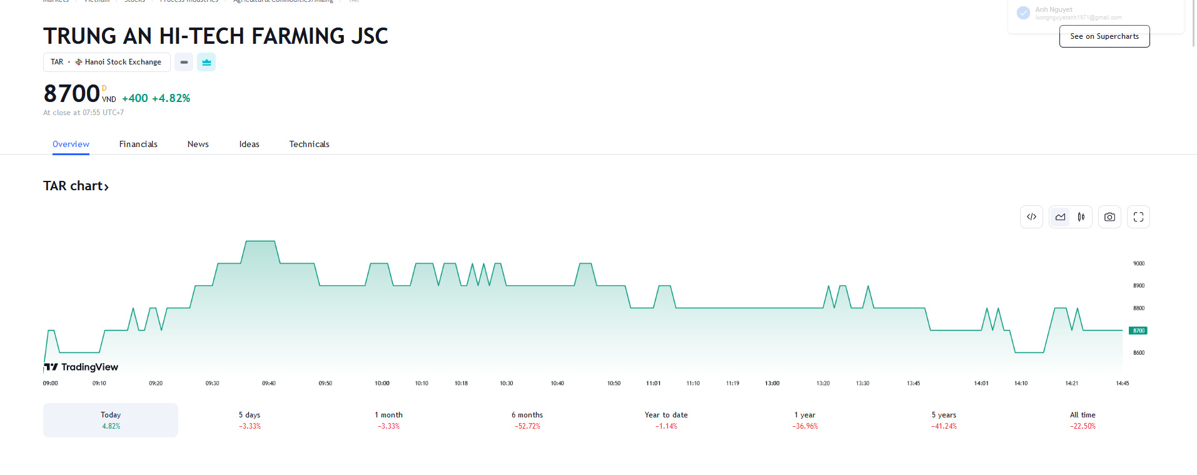Click the Hanoi Stock Exchange logo icon
This screenshot has width=1197, height=475.
pyautogui.click(x=79, y=62)
